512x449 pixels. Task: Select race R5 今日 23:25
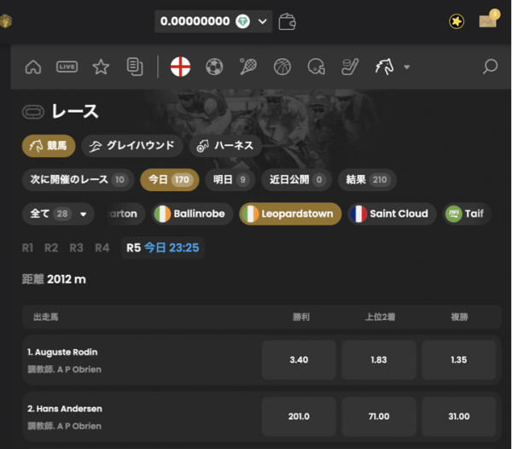pos(163,248)
